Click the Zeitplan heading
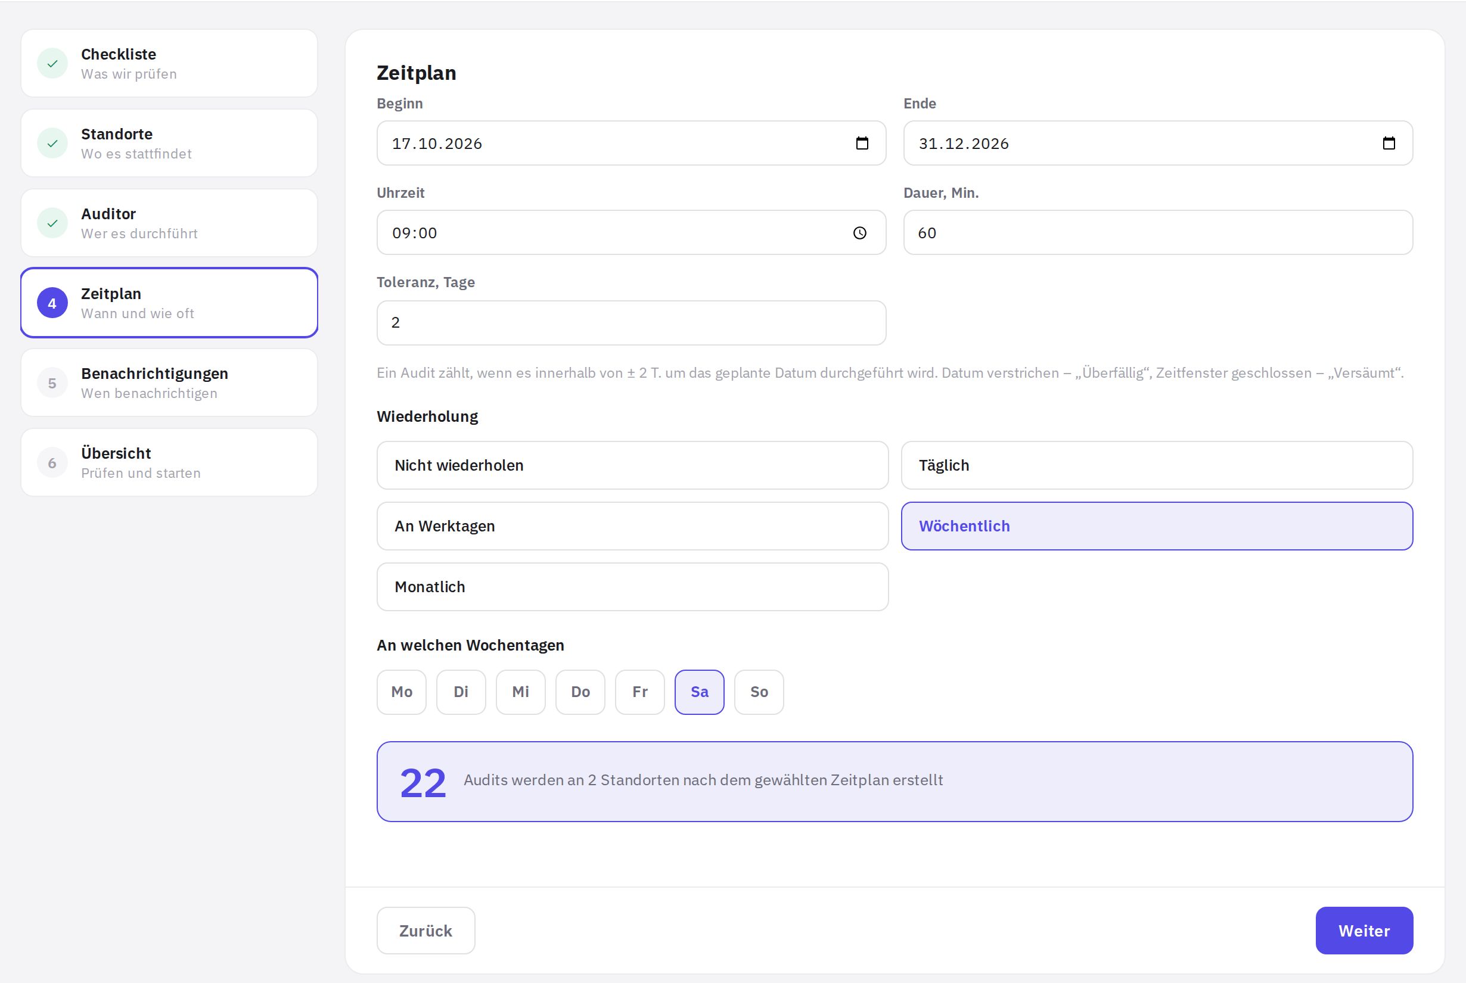Viewport: 1466px width, 983px height. [x=417, y=73]
